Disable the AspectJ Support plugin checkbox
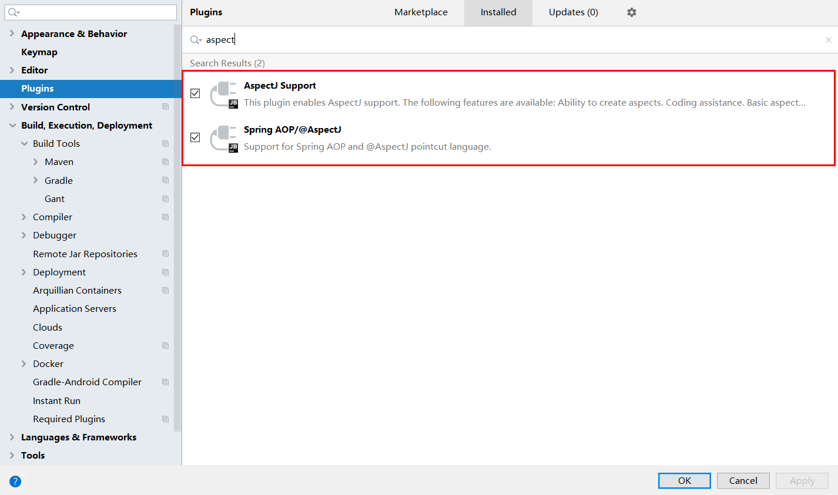The image size is (838, 495). (195, 93)
